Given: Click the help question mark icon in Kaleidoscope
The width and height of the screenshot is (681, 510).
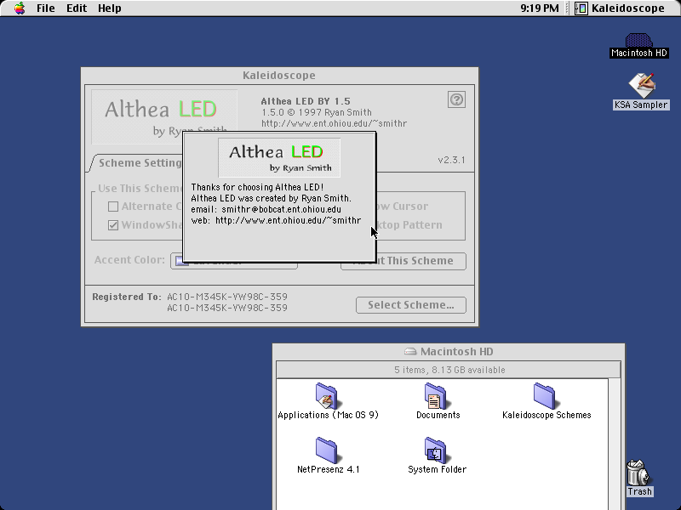Looking at the screenshot, I should tap(456, 99).
